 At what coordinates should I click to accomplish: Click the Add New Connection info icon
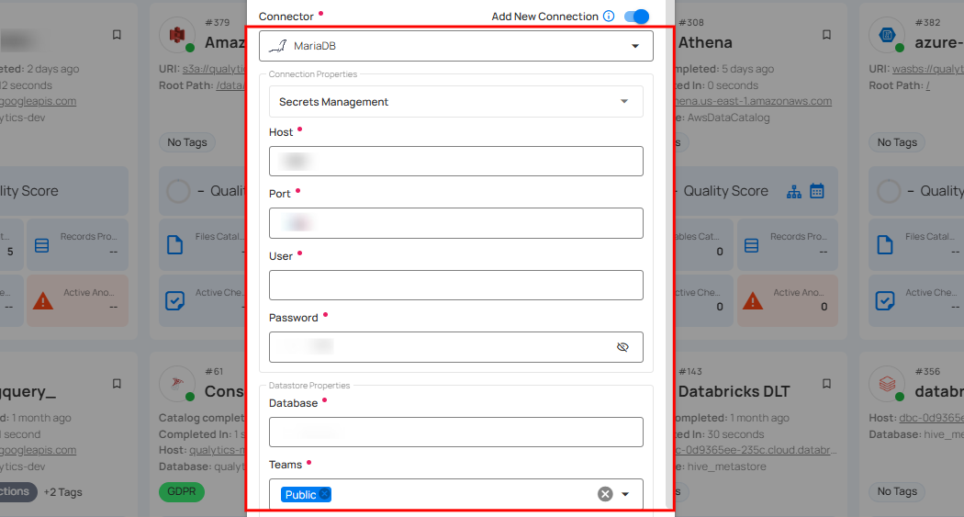[609, 17]
